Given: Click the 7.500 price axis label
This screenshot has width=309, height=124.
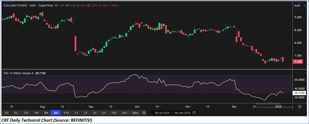Looking at the screenshot, I should point(298,56).
